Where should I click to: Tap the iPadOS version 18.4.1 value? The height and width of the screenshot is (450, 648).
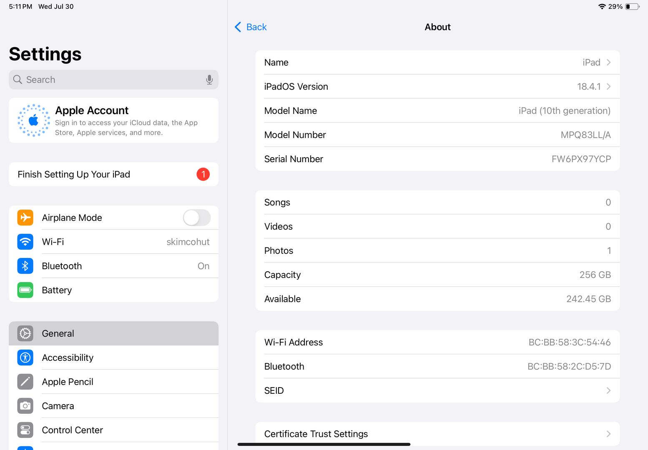click(589, 87)
